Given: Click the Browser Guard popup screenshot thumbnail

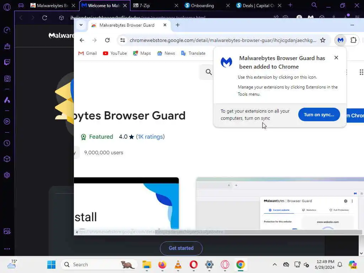Looking at the screenshot, I should (x=280, y=203).
